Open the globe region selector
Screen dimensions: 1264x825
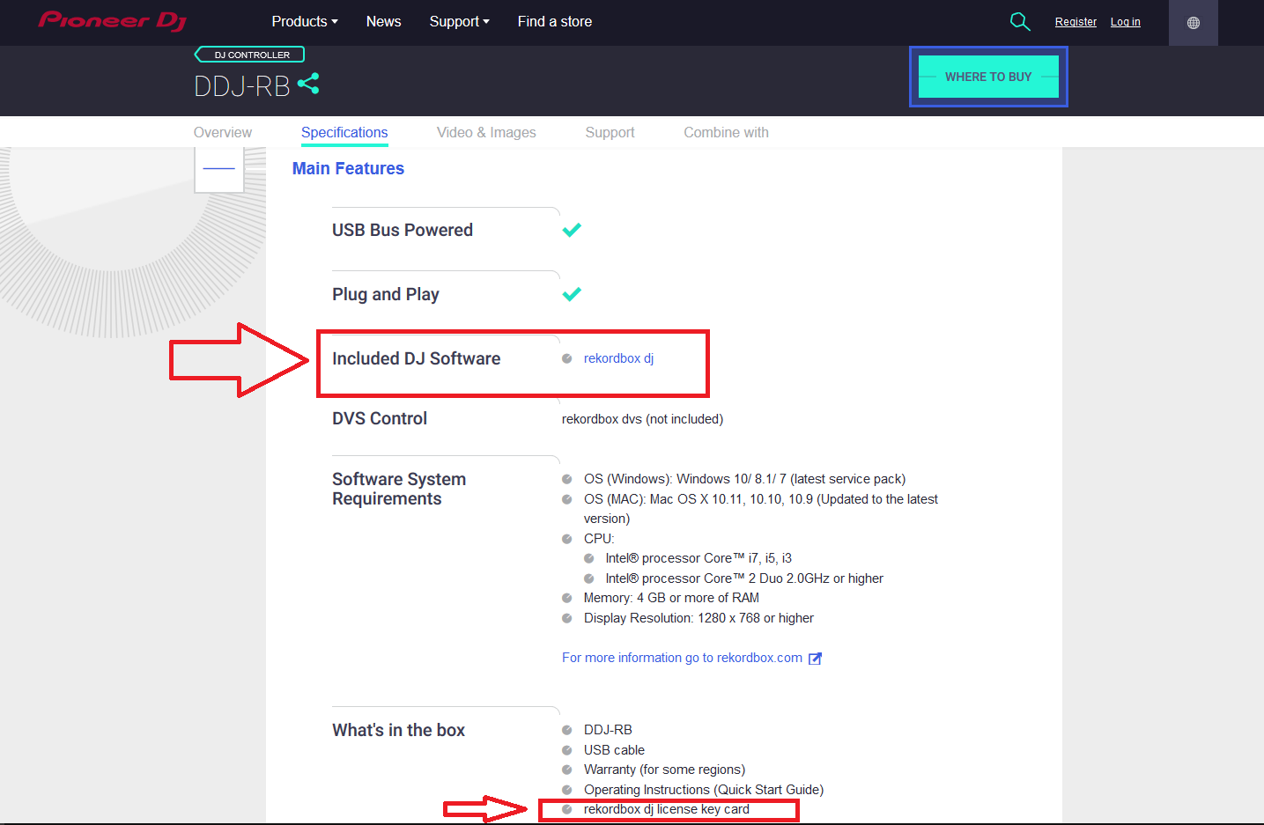pos(1193,23)
